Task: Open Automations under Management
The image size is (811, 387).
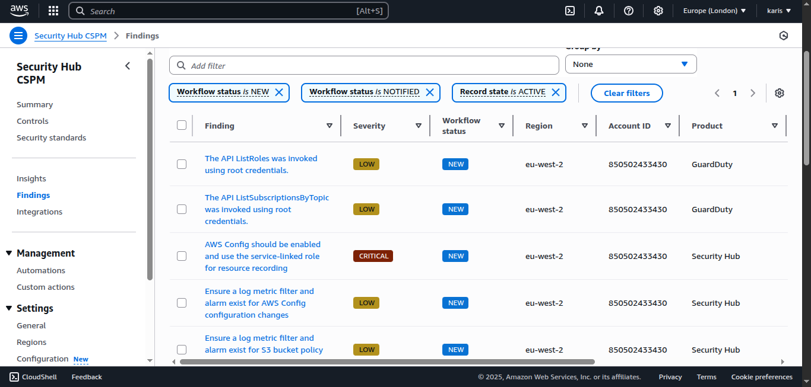Action: 41,270
